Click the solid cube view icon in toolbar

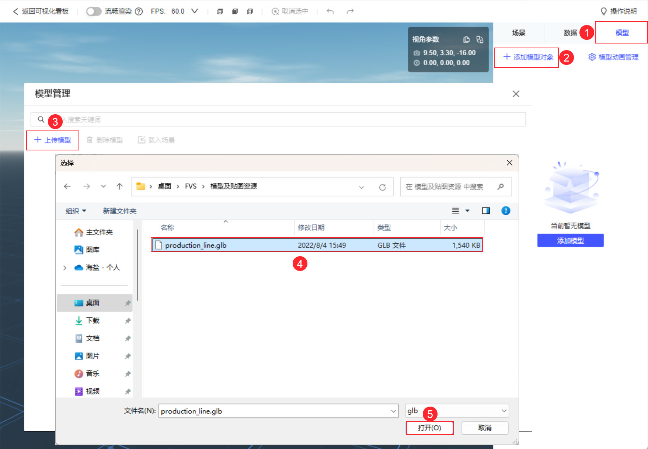point(235,11)
